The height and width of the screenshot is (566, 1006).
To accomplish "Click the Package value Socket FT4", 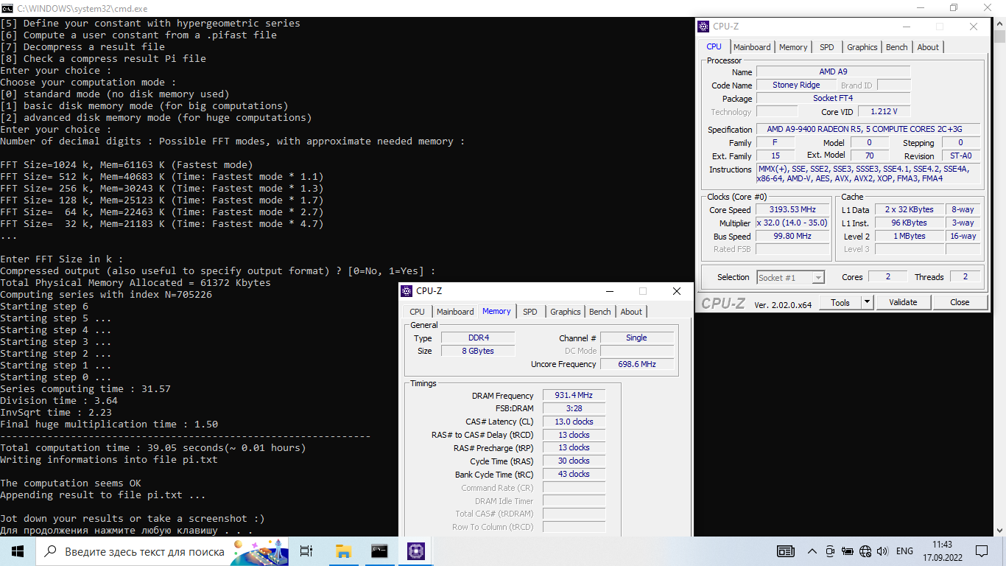I will click(833, 99).
